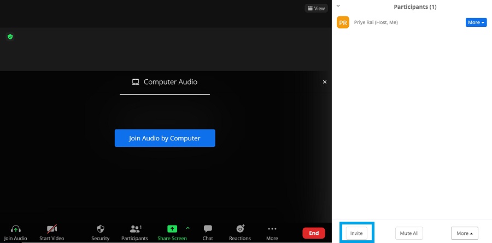This screenshot has height=243, width=492.
Task: Close the Computer Audio dialog
Action: pos(325,82)
